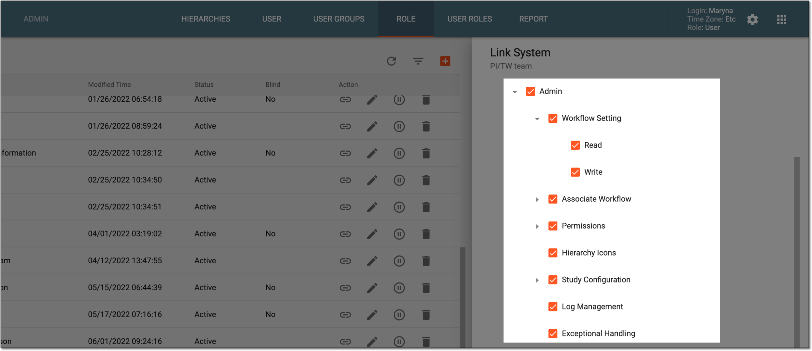
Task: Click the roles table vertical scrollbar
Action: [463, 297]
